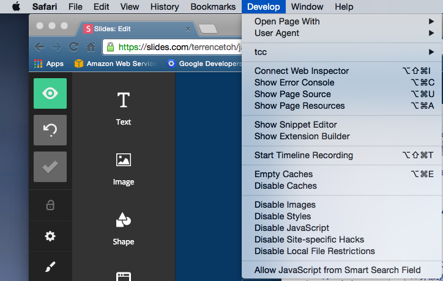Toggle Disable Local File Restrictions
Image resolution: width=443 pixels, height=281 pixels.
(342, 251)
